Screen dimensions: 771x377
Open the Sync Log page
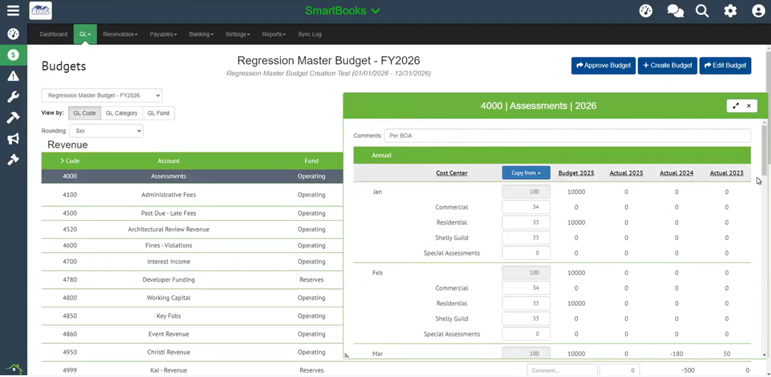[310, 34]
